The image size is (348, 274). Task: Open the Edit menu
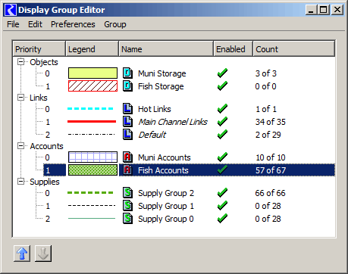click(35, 24)
